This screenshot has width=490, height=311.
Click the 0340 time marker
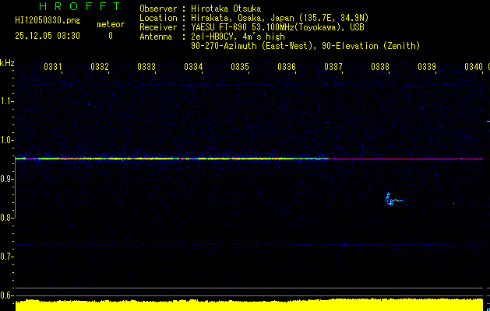coord(473,67)
